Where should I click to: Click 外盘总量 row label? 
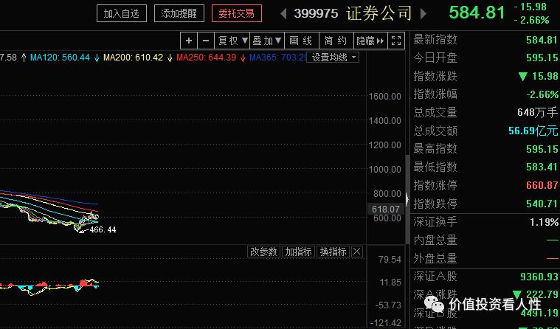tap(435, 258)
